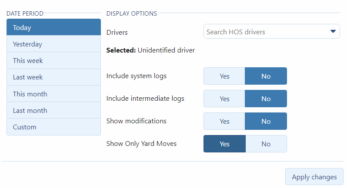Pick This month date period
This screenshot has width=347, height=188.
coord(53,94)
